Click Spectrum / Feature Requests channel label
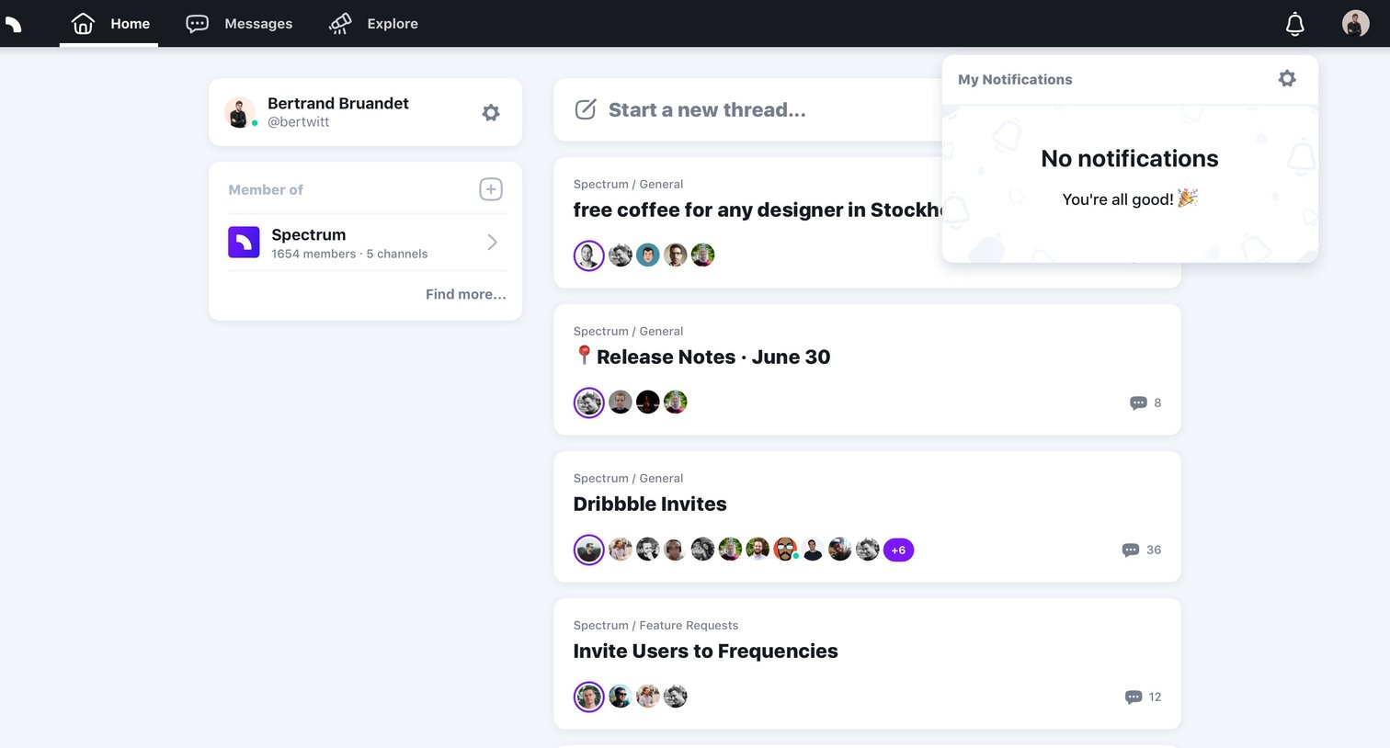 click(655, 625)
